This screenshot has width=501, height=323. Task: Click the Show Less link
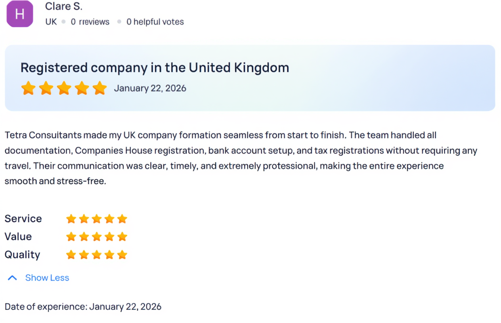(47, 278)
